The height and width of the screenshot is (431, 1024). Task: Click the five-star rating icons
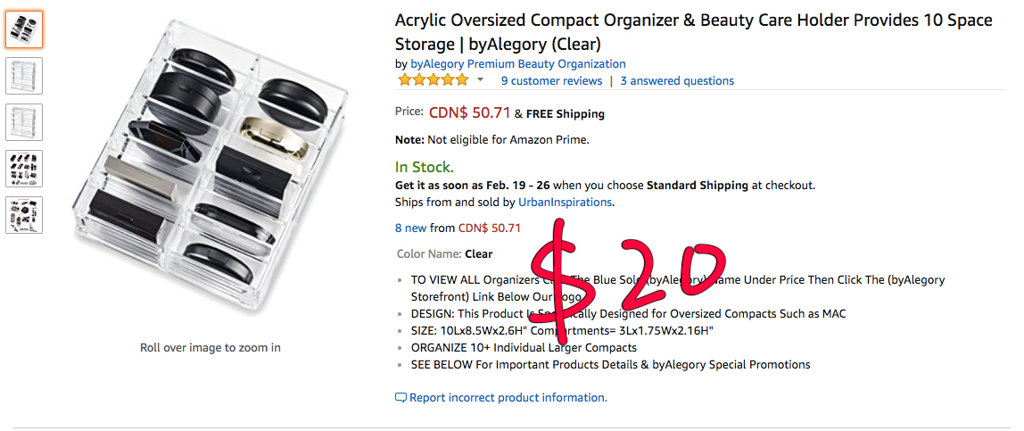coord(433,80)
